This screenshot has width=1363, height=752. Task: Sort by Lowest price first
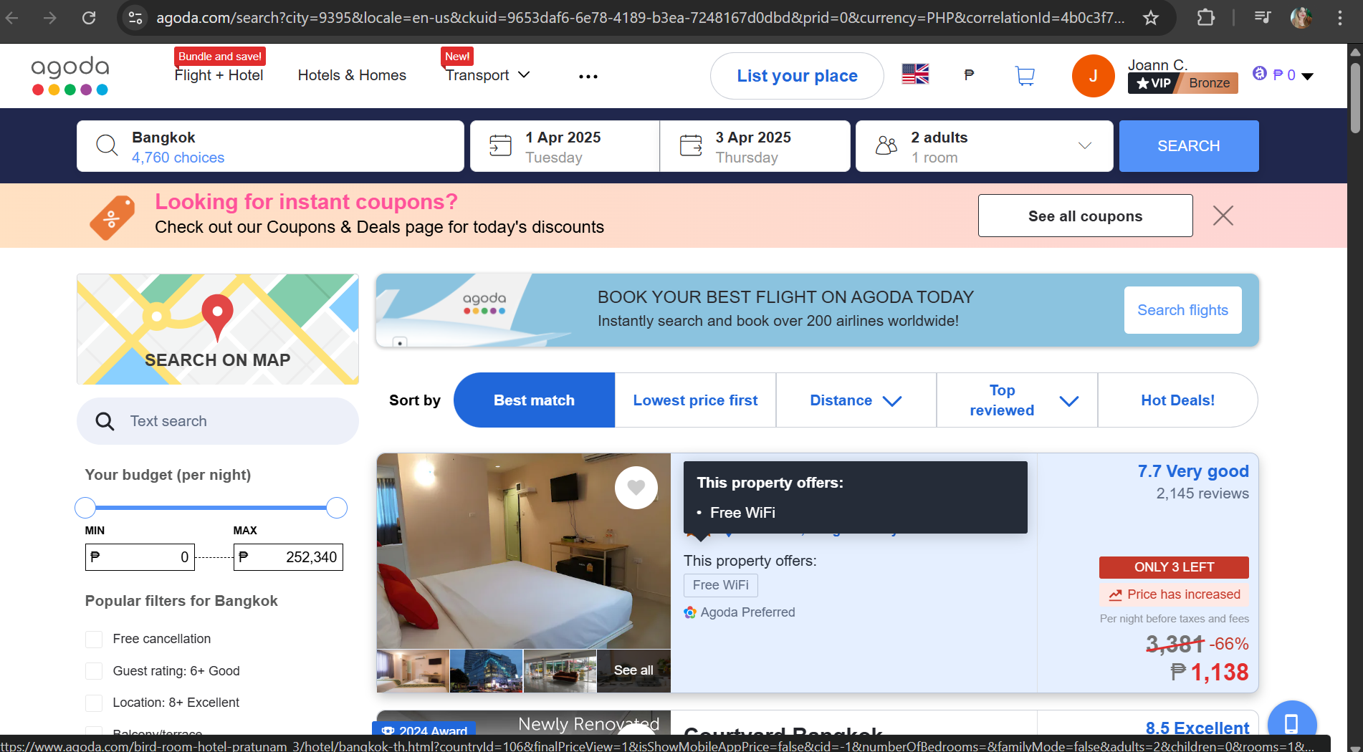click(x=695, y=400)
